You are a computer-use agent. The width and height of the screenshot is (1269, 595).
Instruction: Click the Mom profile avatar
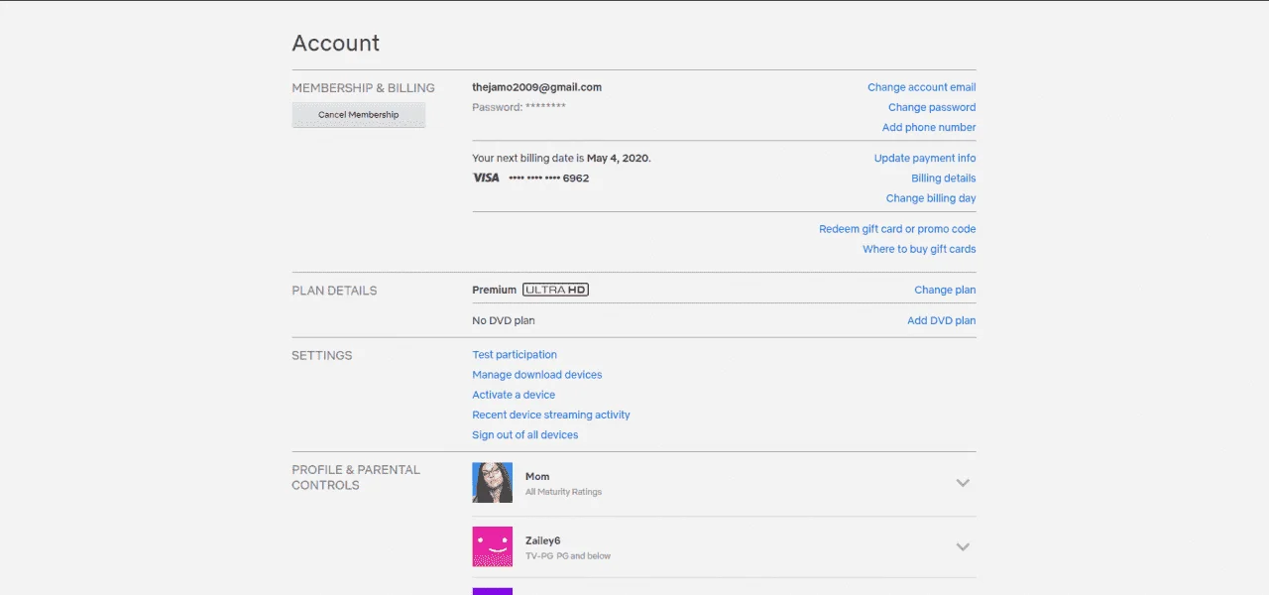(x=493, y=483)
